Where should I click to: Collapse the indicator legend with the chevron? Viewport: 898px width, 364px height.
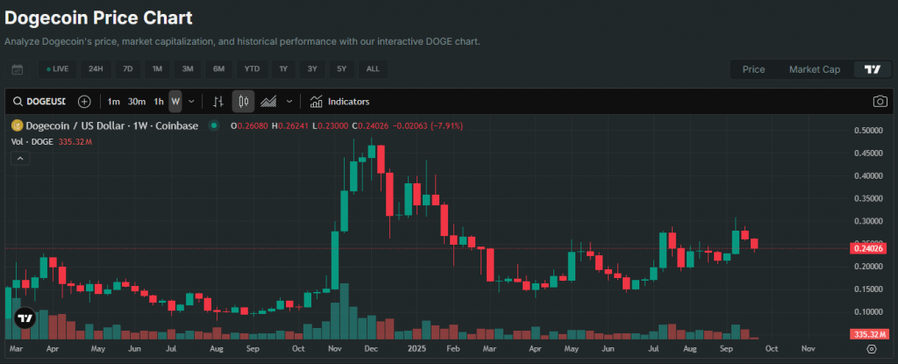coord(19,159)
